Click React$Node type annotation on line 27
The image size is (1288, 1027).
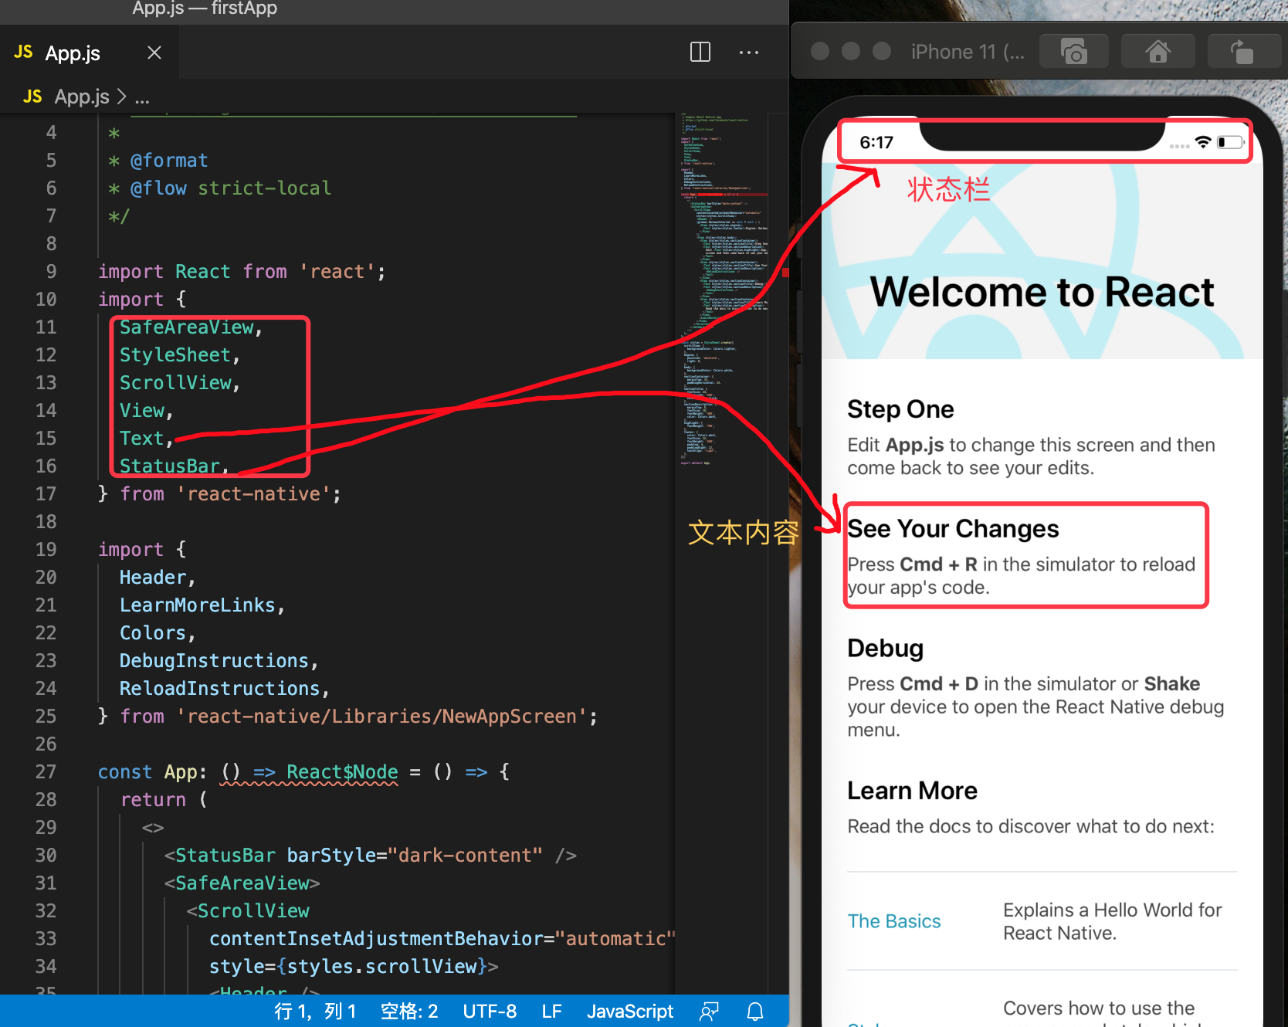(x=342, y=771)
